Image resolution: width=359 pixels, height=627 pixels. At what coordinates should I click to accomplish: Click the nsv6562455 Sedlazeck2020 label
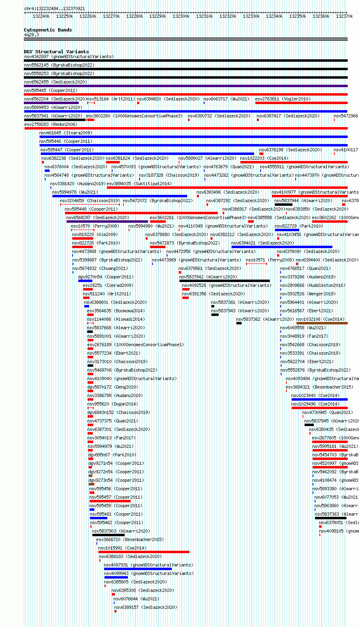[x=56, y=82]
